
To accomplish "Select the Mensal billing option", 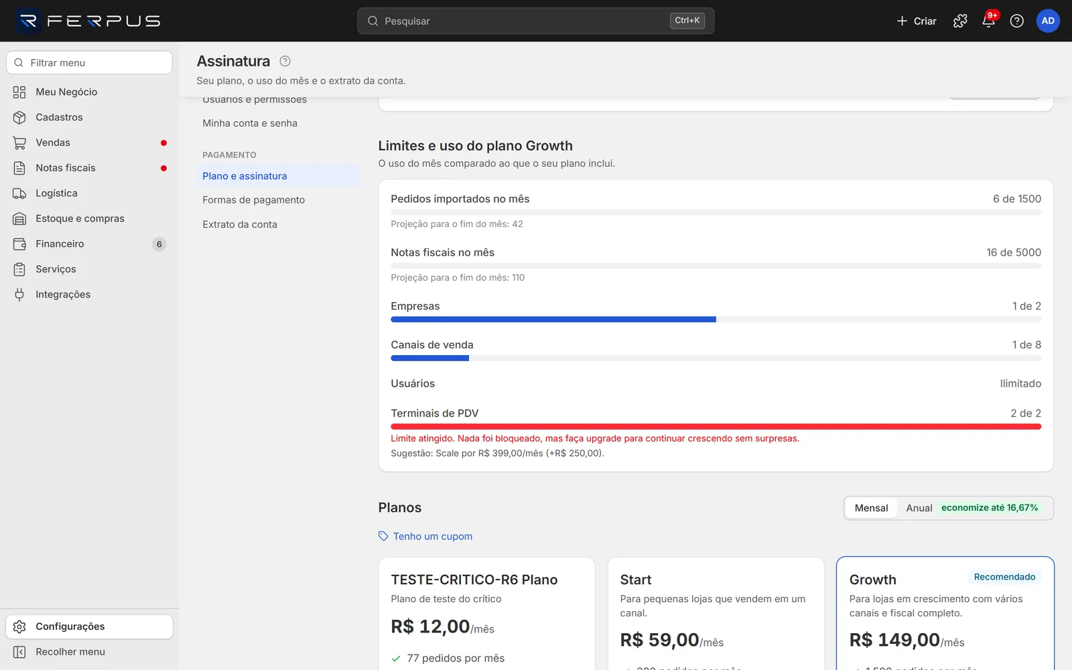I will pyautogui.click(x=871, y=508).
